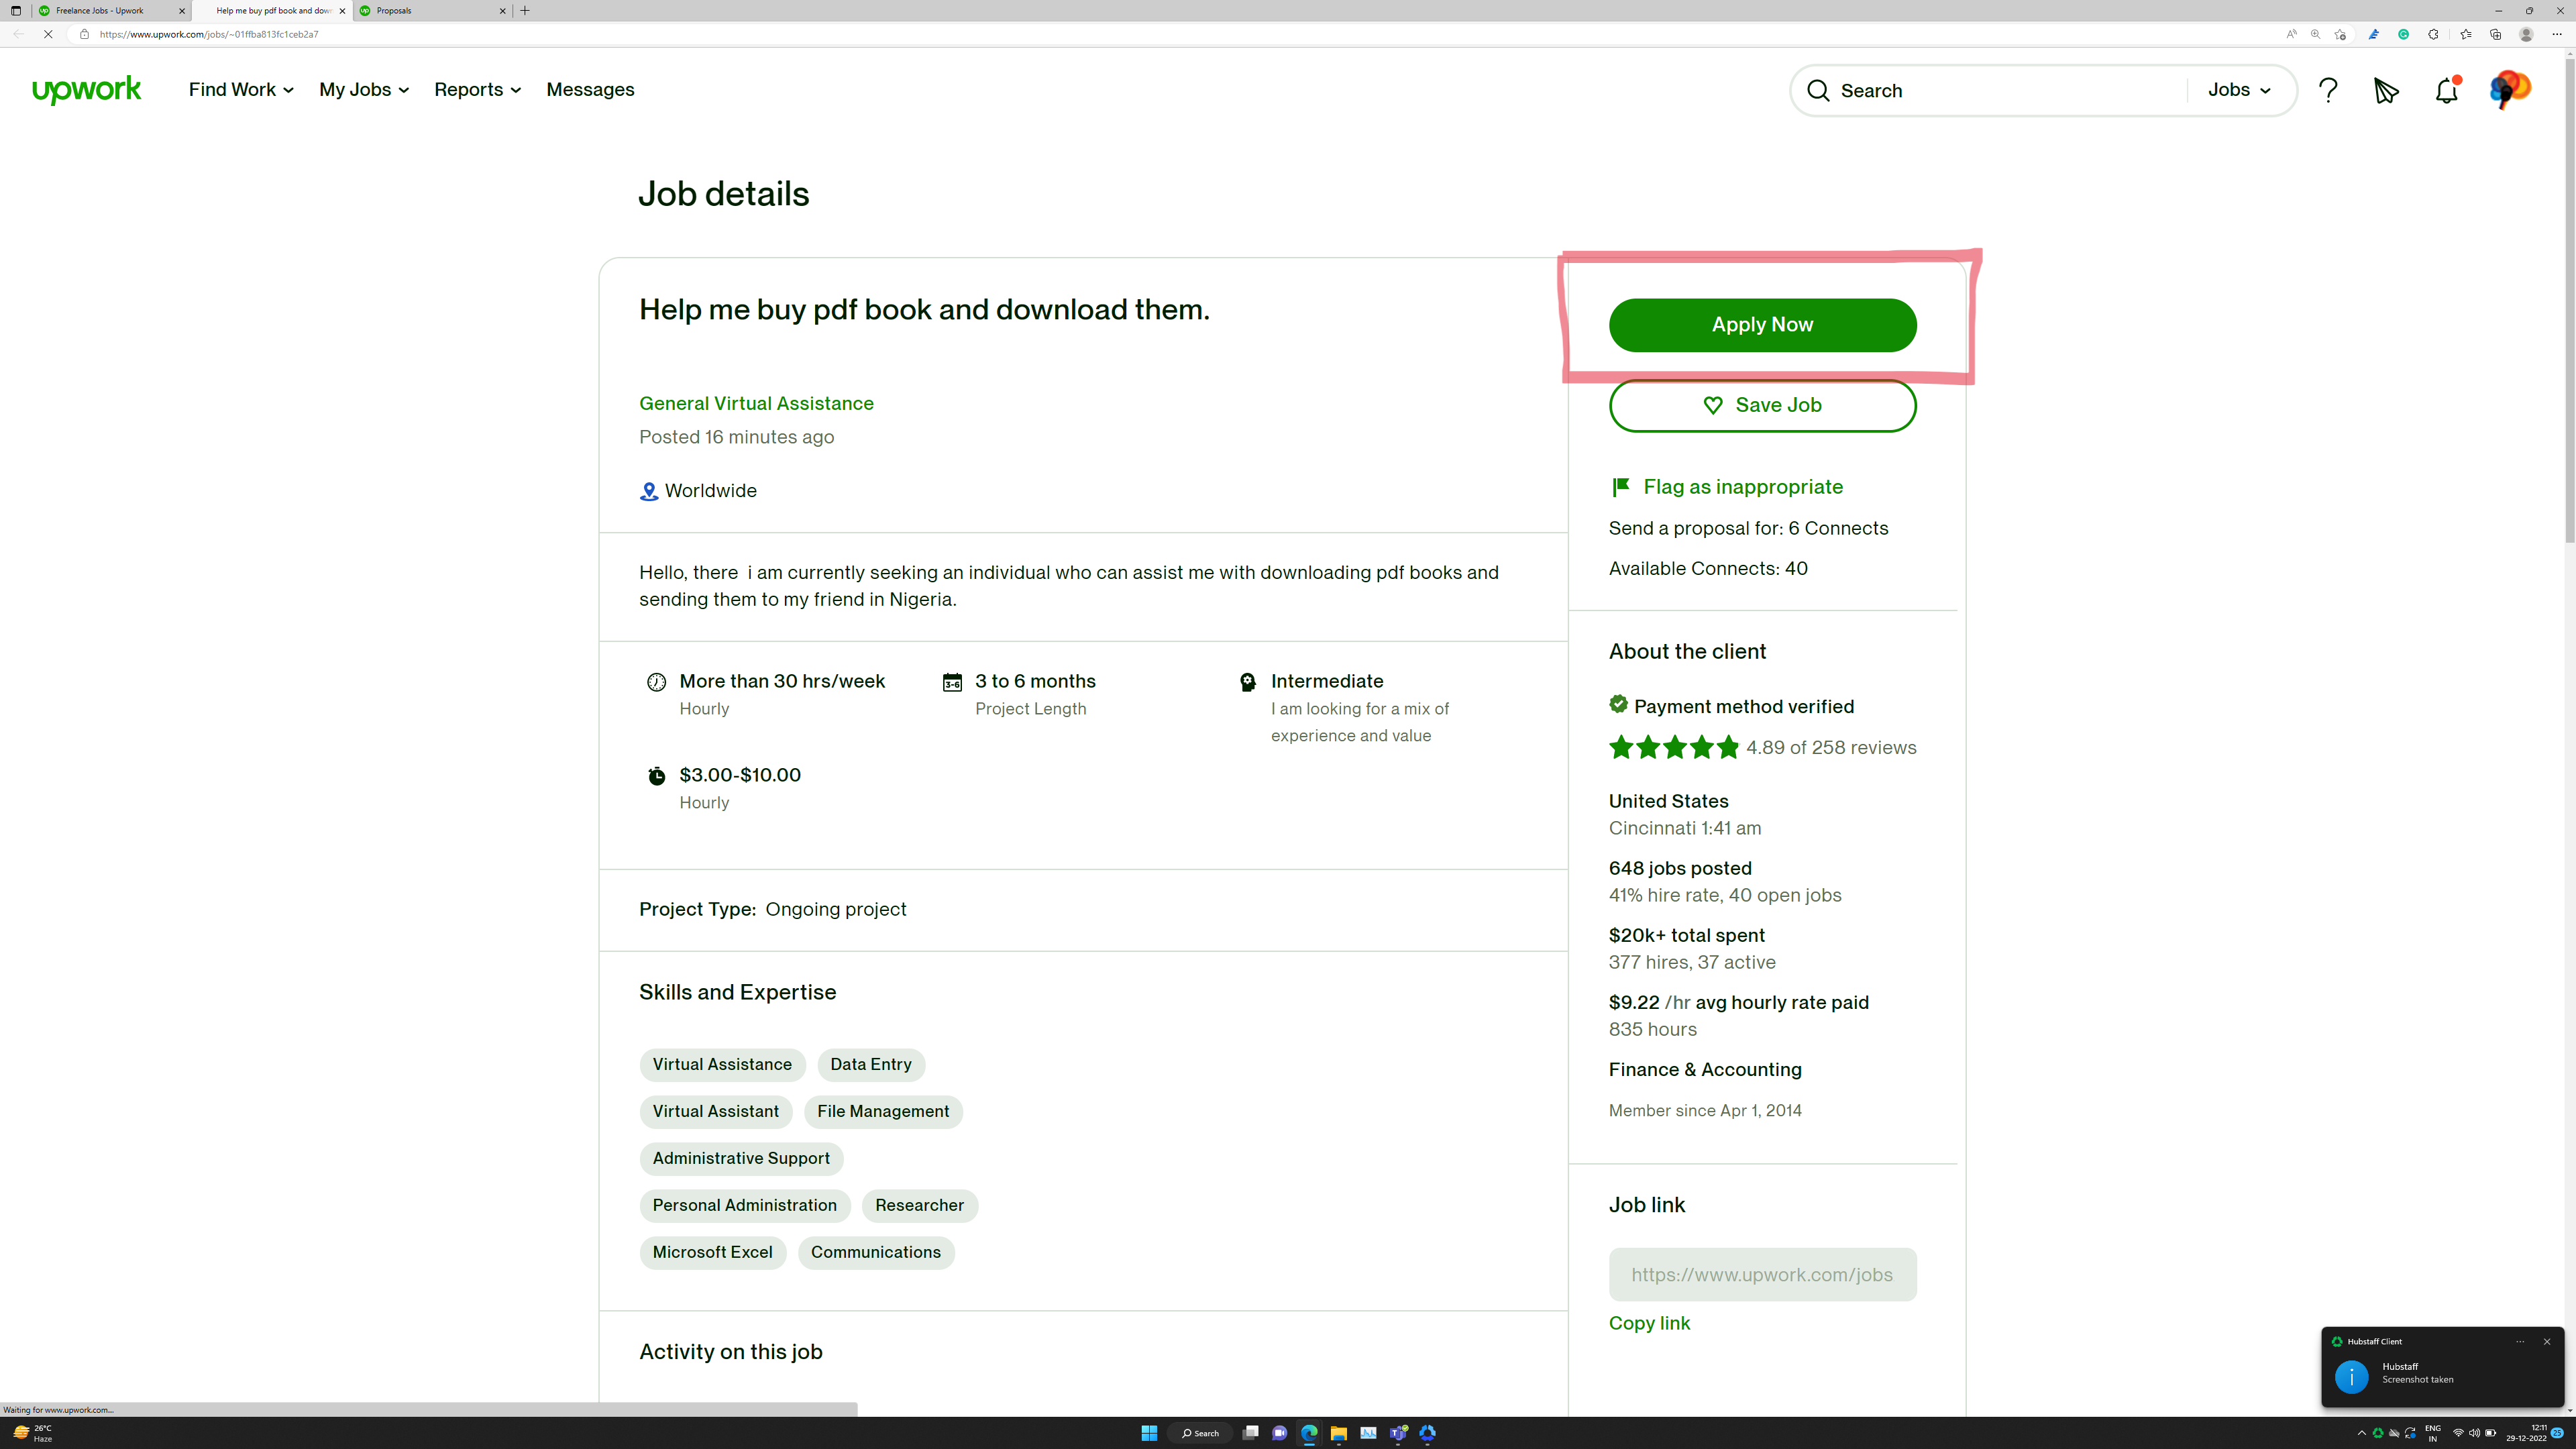Click the search magnifier icon

click(1818, 91)
